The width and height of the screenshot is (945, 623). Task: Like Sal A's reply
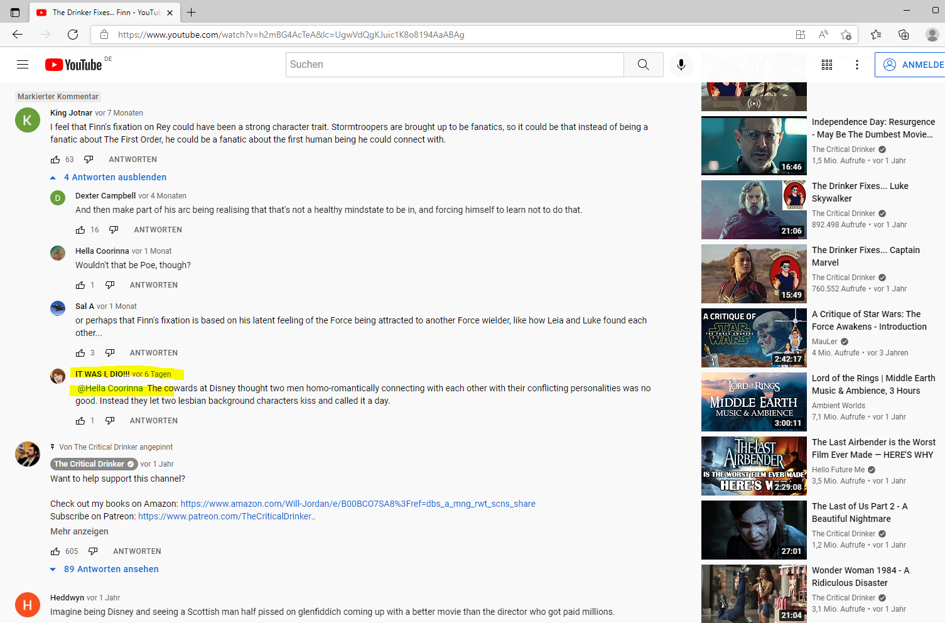[80, 353]
